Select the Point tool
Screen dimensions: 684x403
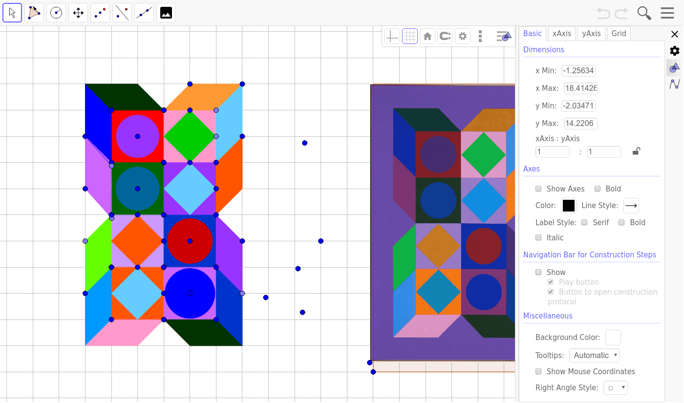coord(100,13)
